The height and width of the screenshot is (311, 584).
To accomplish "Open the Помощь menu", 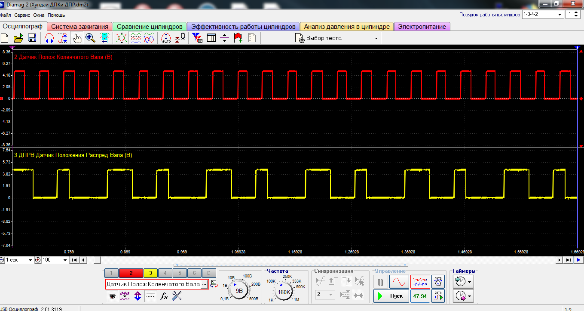I will 56,15.
